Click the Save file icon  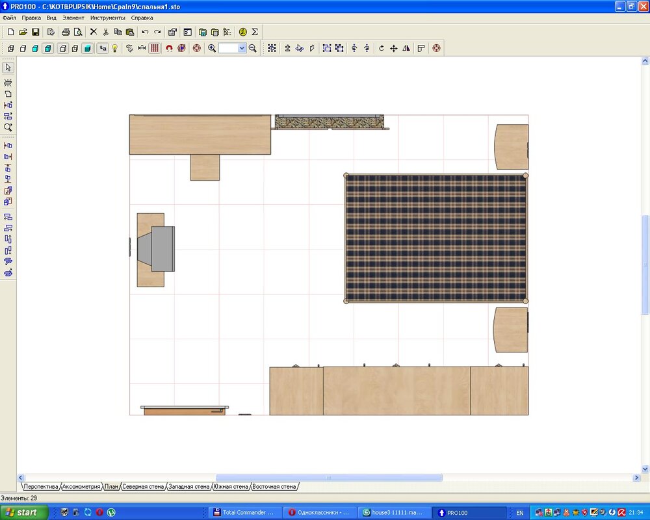(x=35, y=32)
